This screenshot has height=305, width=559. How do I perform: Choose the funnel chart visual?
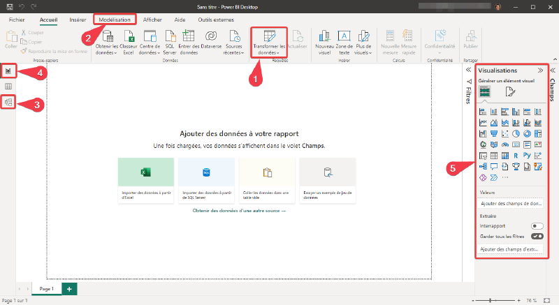(x=494, y=134)
